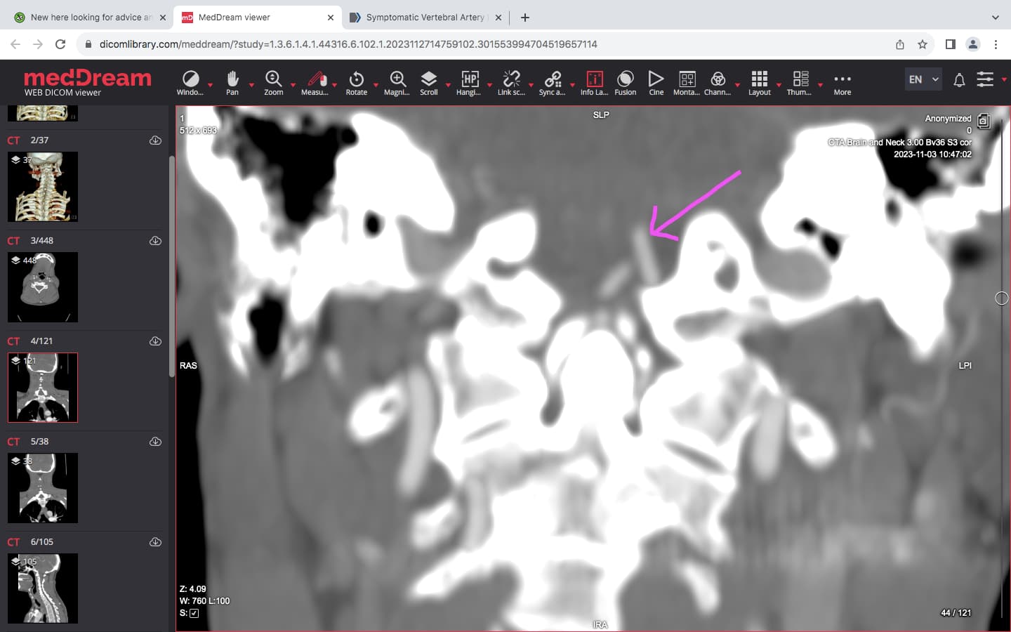Select the Magnifier tool
The height and width of the screenshot is (632, 1011).
[397, 83]
